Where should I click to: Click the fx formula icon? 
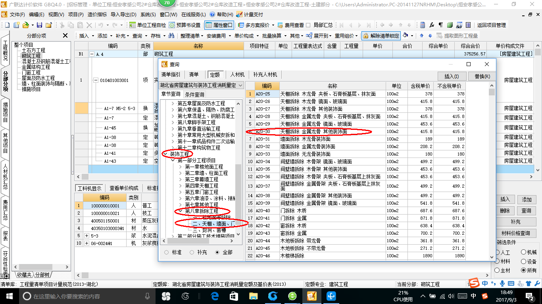[432, 25]
